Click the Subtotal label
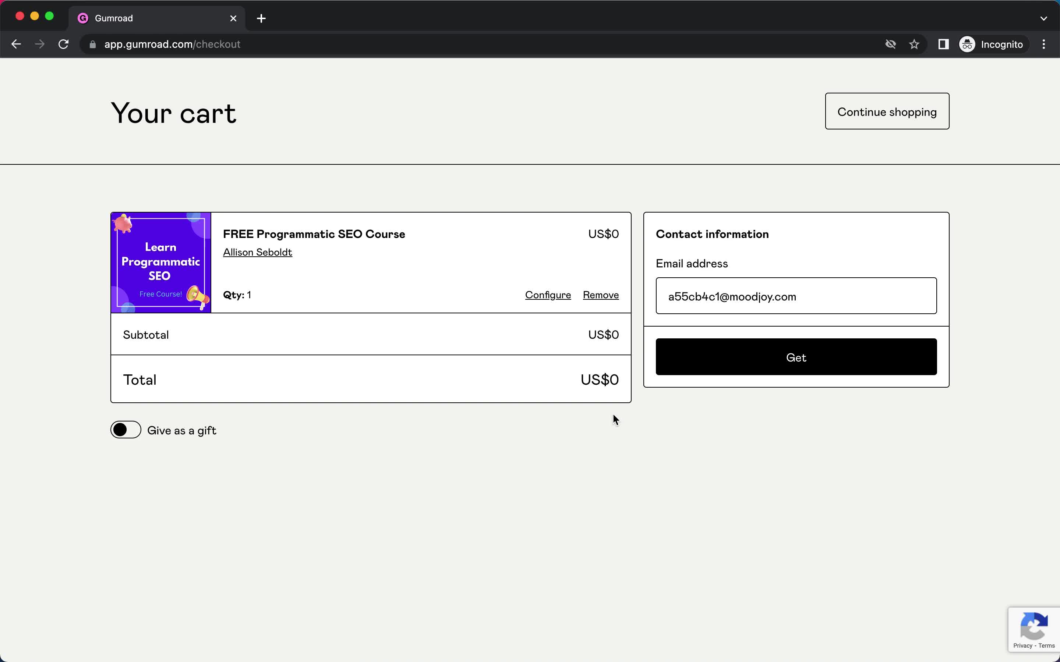 (146, 335)
